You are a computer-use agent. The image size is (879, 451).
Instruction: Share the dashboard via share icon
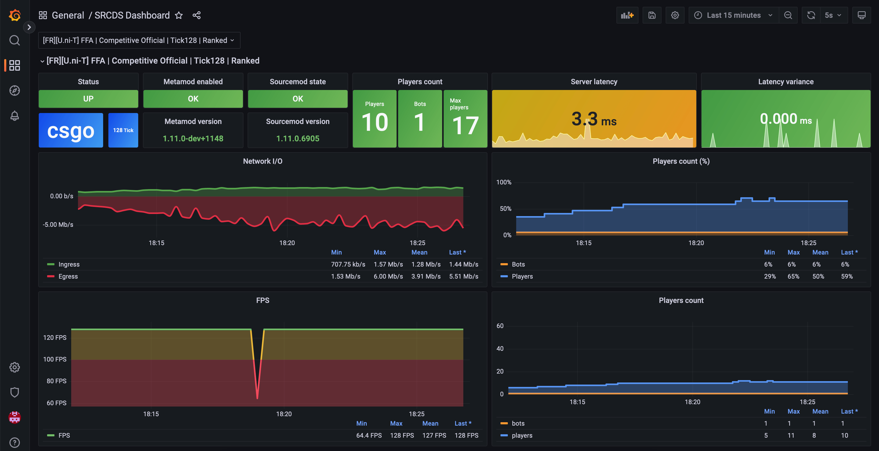pyautogui.click(x=197, y=15)
